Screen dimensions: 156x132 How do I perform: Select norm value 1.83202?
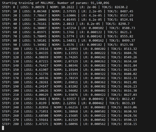click(71, 86)
